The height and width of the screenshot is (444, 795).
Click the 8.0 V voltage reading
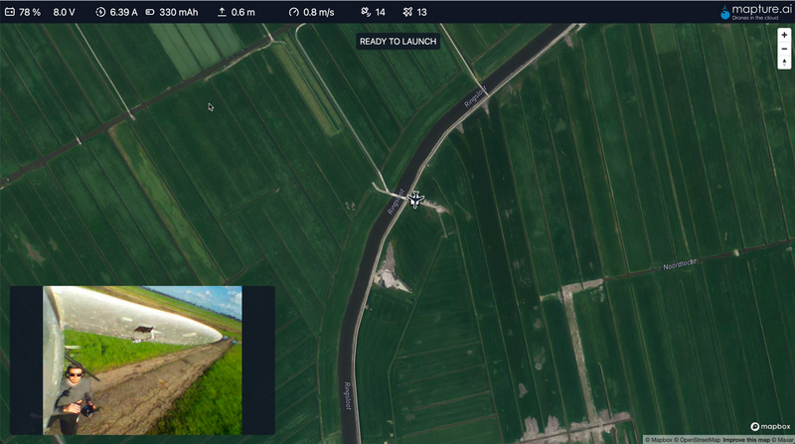[64, 12]
